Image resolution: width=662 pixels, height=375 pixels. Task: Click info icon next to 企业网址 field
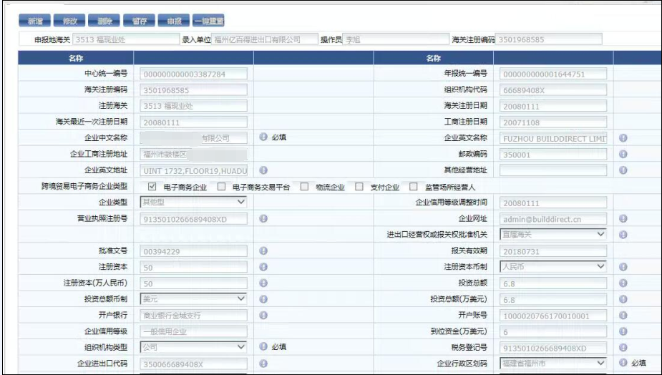pos(623,218)
